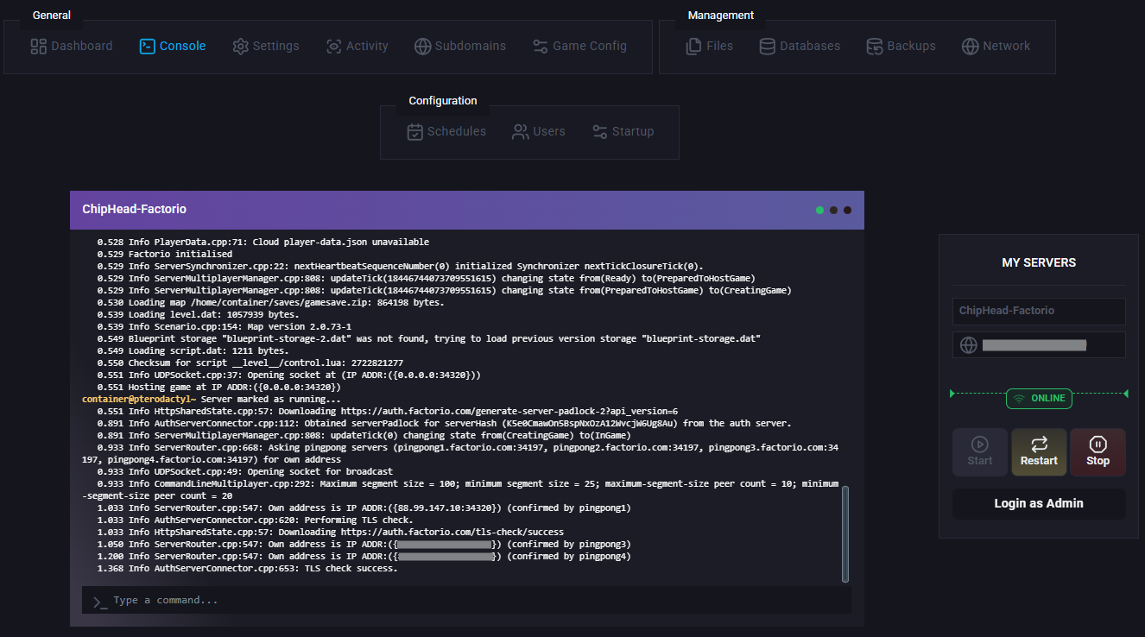Open the Schedules calendar icon
This screenshot has width=1145, height=637.
pos(414,131)
